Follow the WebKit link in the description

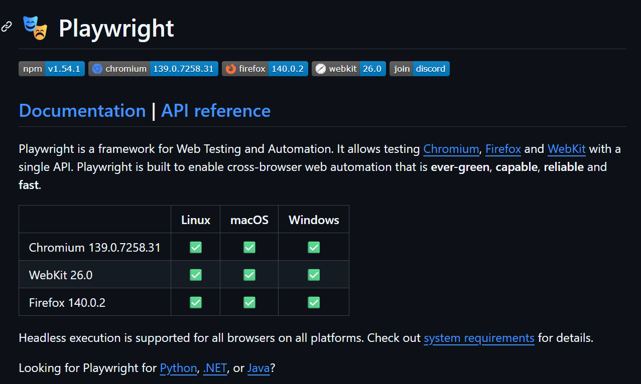click(x=566, y=149)
